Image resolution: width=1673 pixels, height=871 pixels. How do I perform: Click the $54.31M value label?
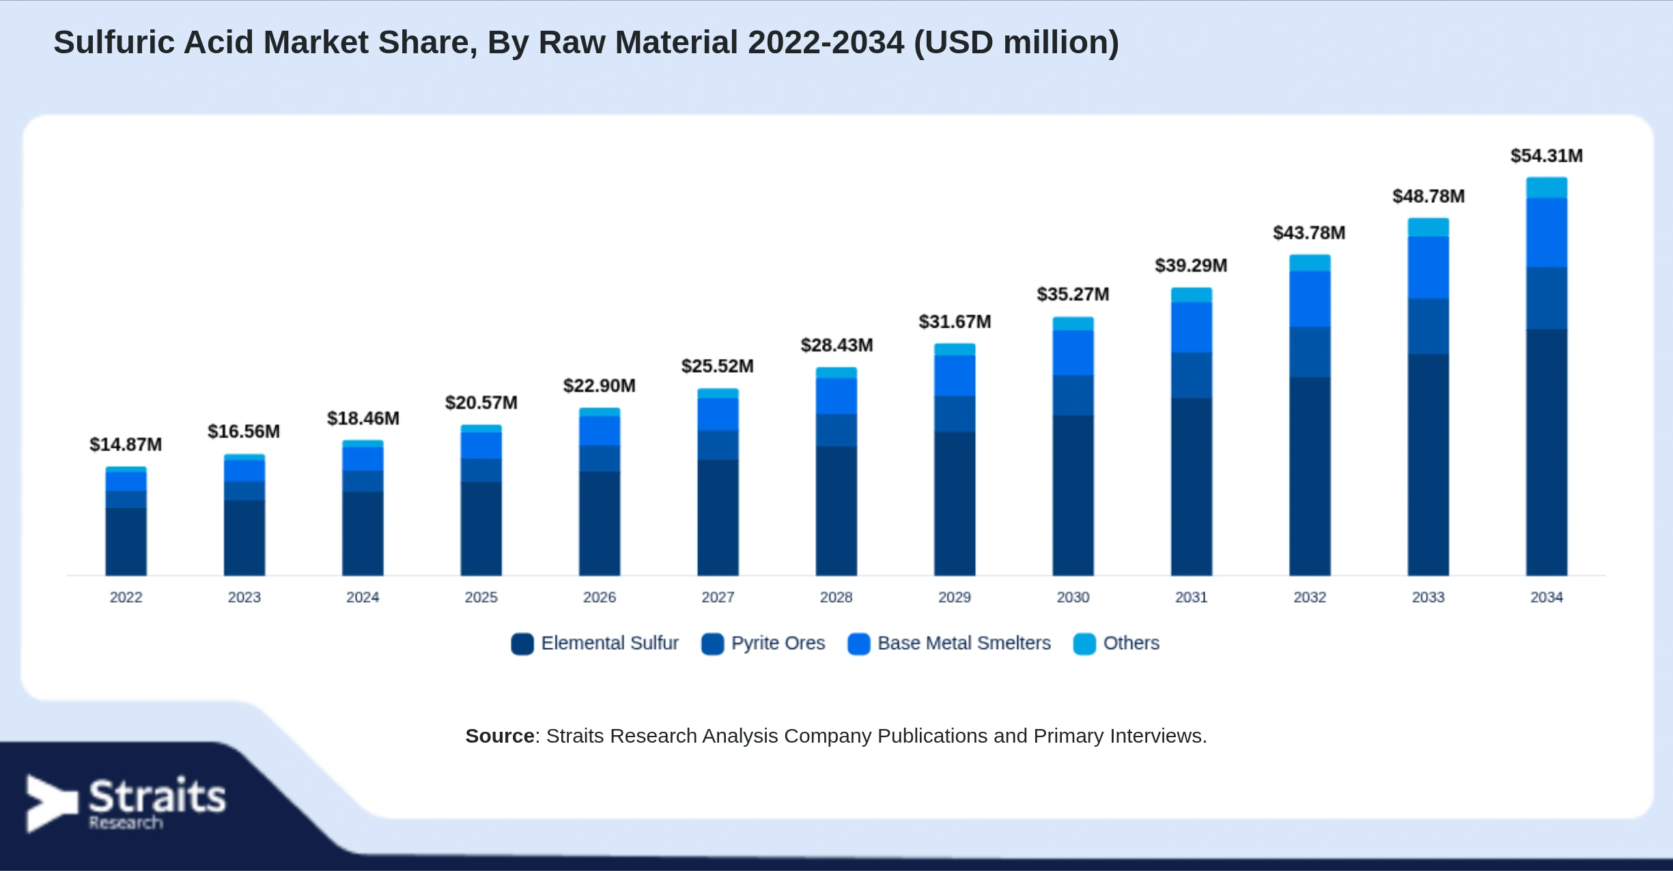coord(1547,156)
